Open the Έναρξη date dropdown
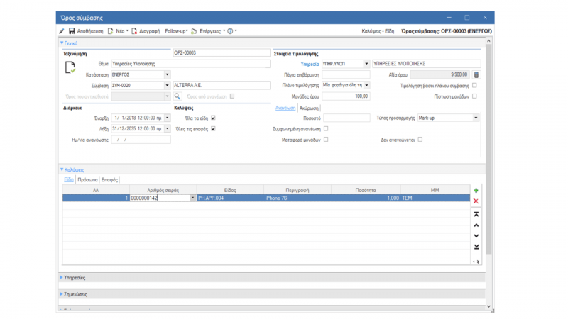 click(167, 118)
